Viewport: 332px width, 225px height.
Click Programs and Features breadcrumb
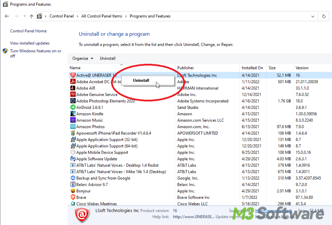tap(150, 16)
